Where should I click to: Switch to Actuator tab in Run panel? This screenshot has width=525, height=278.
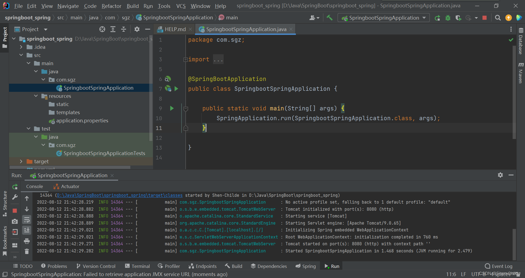point(67,186)
